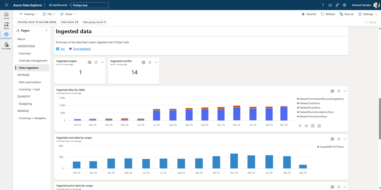Click the Favorite button

(309, 14)
